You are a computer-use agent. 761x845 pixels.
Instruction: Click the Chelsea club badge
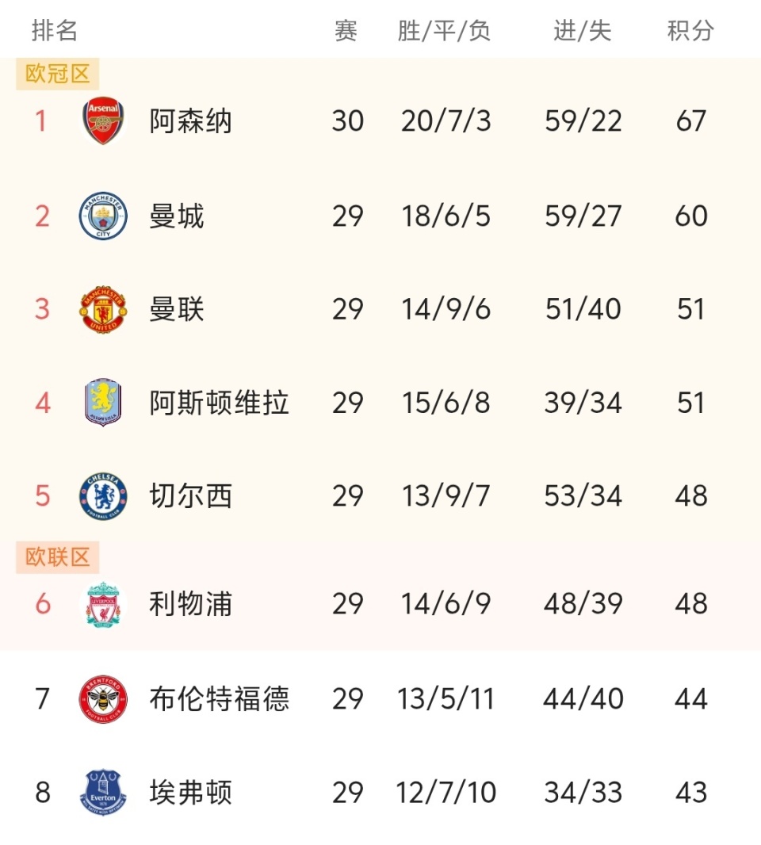pos(103,496)
